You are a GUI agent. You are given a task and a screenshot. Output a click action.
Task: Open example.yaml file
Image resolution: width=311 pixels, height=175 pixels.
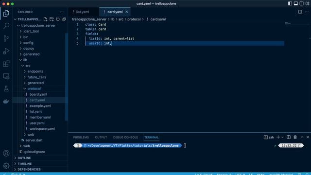pyautogui.click(x=40, y=106)
